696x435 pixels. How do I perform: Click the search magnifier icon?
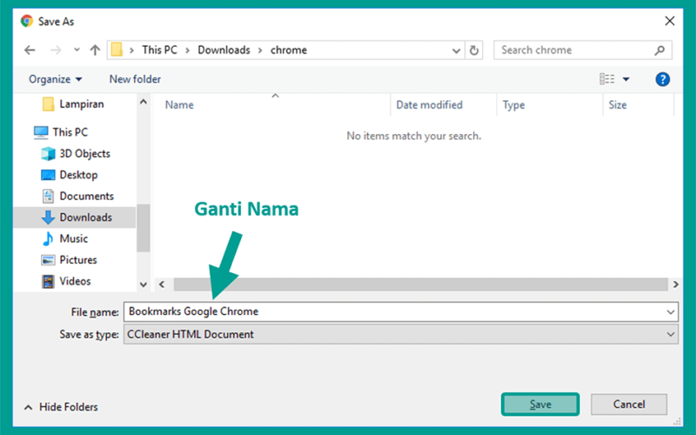point(659,50)
